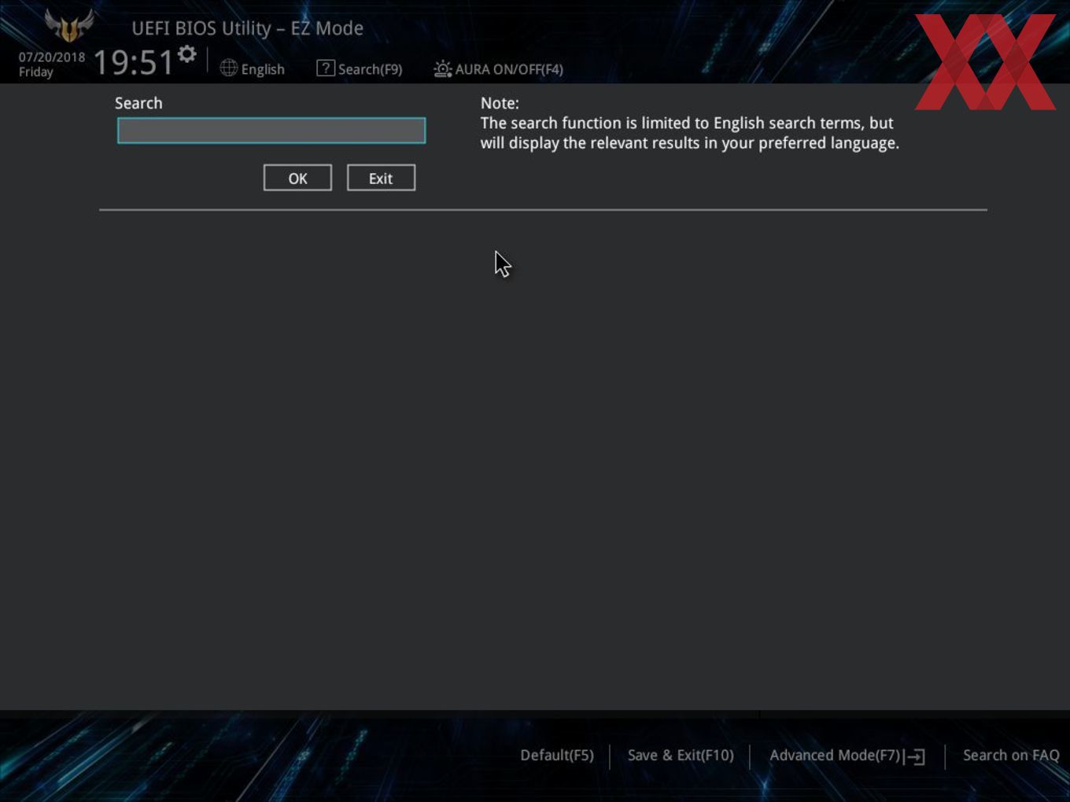
Task: Click the AURA light bulb icon
Action: pyautogui.click(x=443, y=69)
